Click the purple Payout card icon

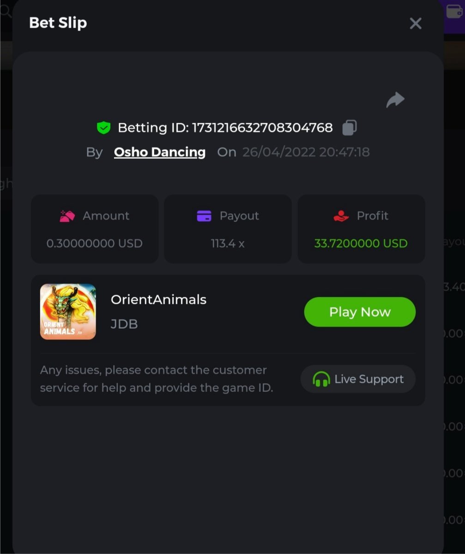[x=204, y=216]
